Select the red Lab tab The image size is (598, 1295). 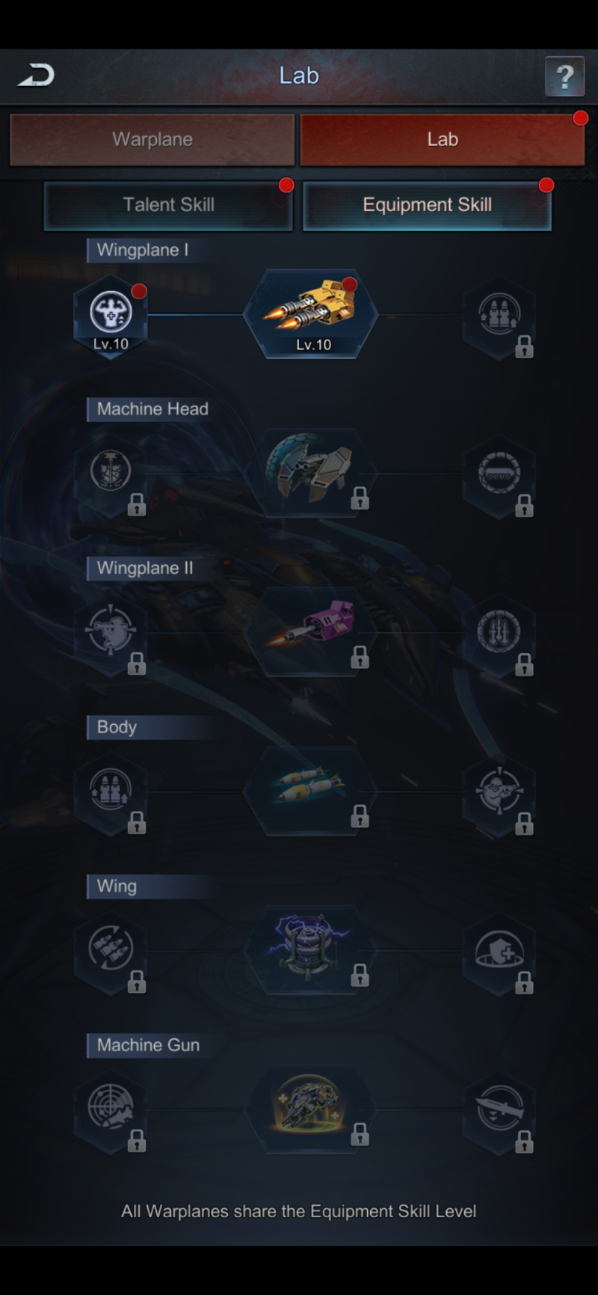pos(443,140)
